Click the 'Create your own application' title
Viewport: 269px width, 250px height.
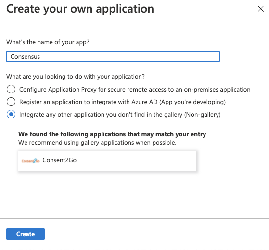pos(80,9)
